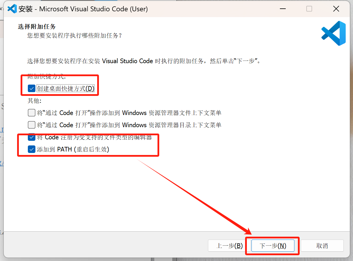The image size is (353, 261).
Task: Enable 'Open with Code' for directory context menu
Action: click(32, 125)
